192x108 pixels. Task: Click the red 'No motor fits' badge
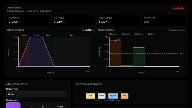[178, 8]
